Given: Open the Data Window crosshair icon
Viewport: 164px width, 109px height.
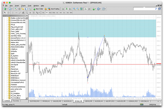Looking at the screenshot, I should (x=19, y=9).
